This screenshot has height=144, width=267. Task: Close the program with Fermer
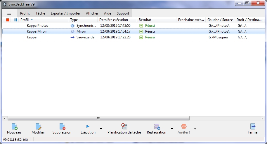pyautogui.click(x=253, y=129)
